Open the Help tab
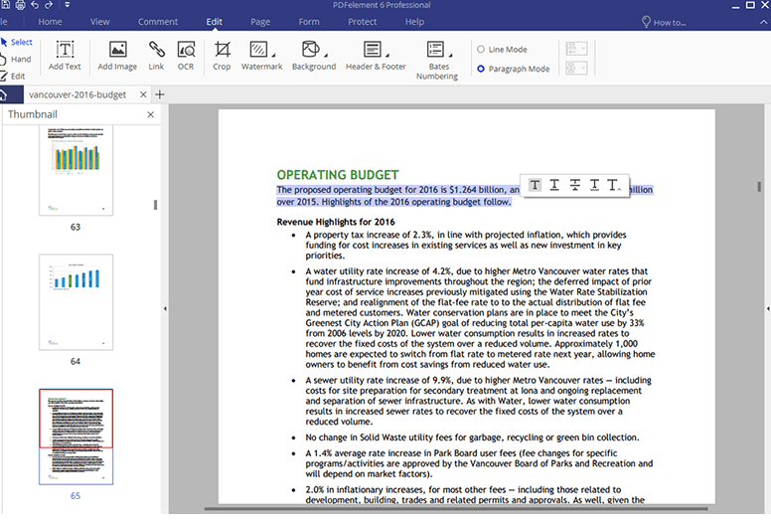 point(414,22)
